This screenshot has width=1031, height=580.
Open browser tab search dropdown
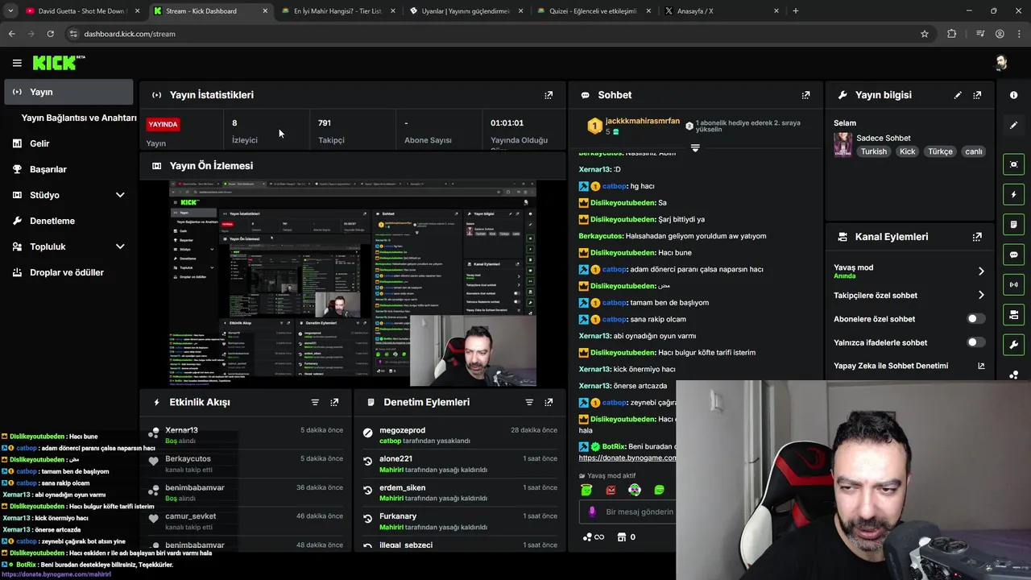coord(10,11)
